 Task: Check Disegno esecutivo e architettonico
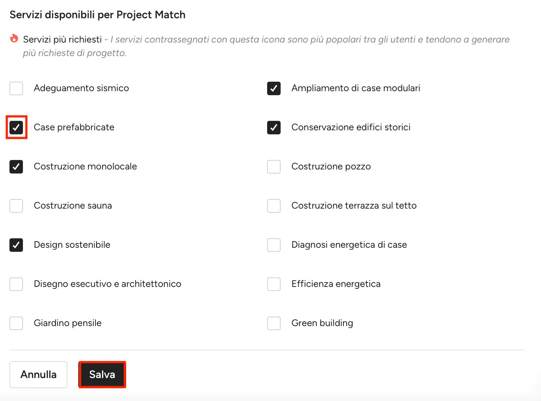click(x=16, y=284)
